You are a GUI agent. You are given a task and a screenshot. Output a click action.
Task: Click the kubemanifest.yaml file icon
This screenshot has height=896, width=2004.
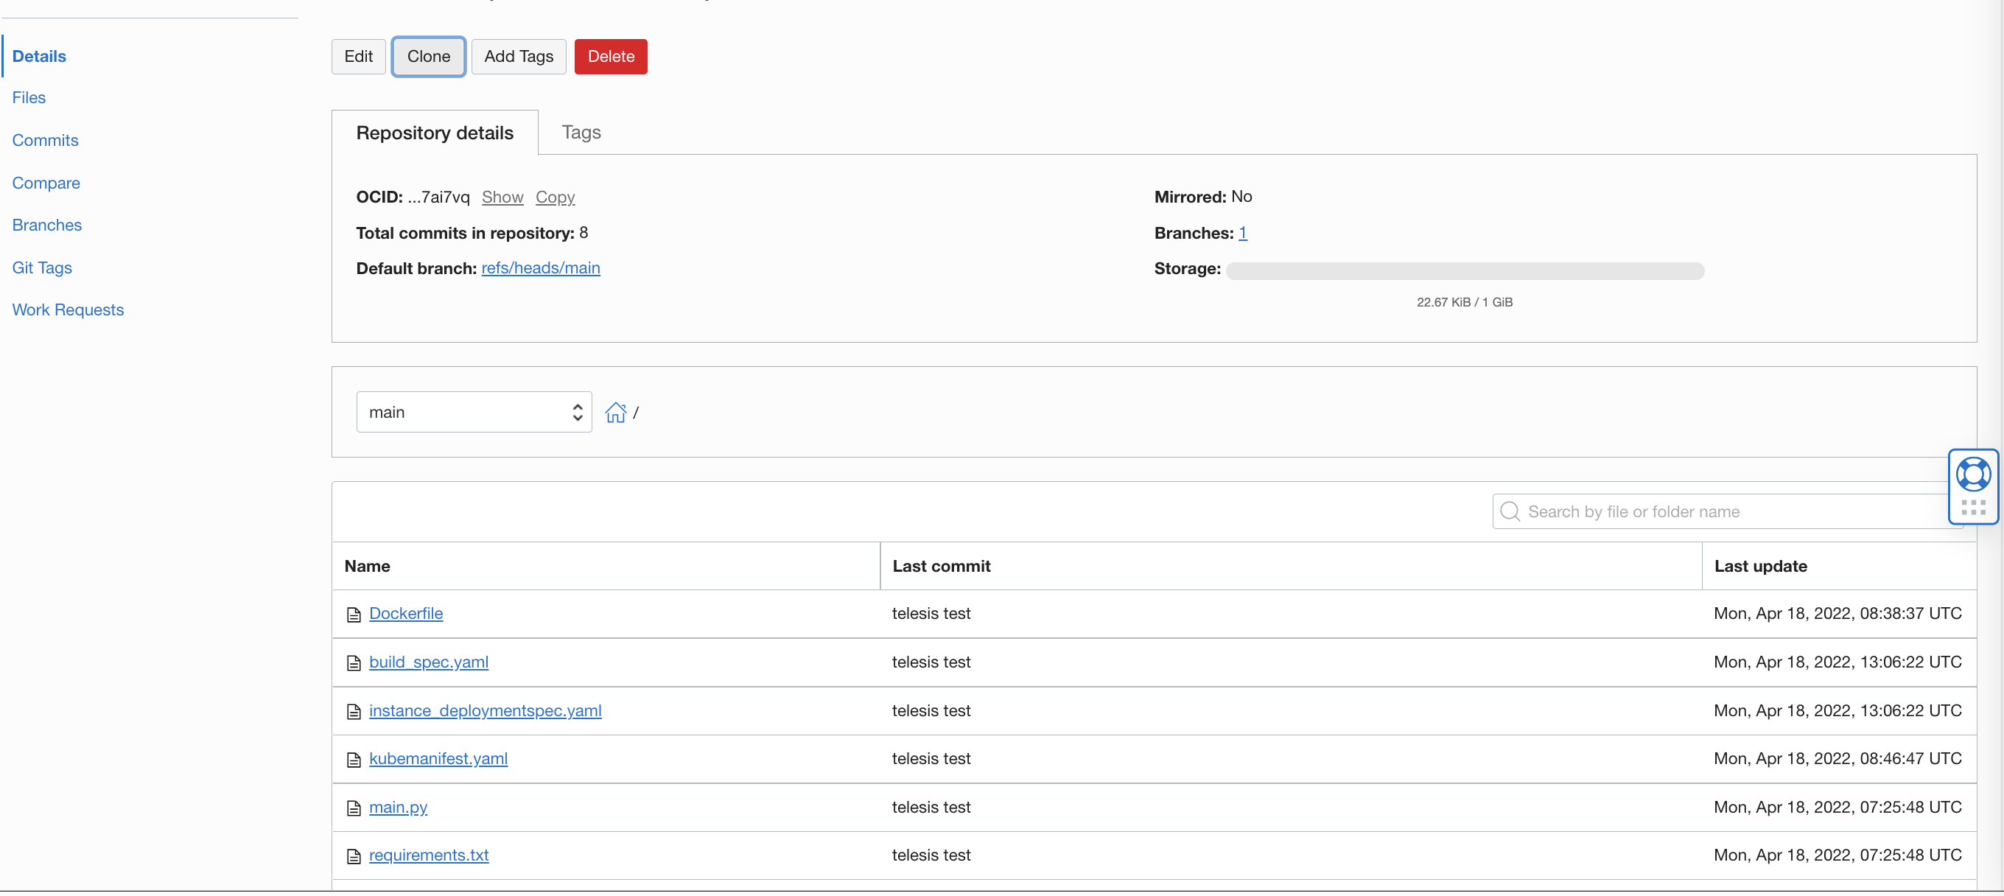tap(354, 759)
